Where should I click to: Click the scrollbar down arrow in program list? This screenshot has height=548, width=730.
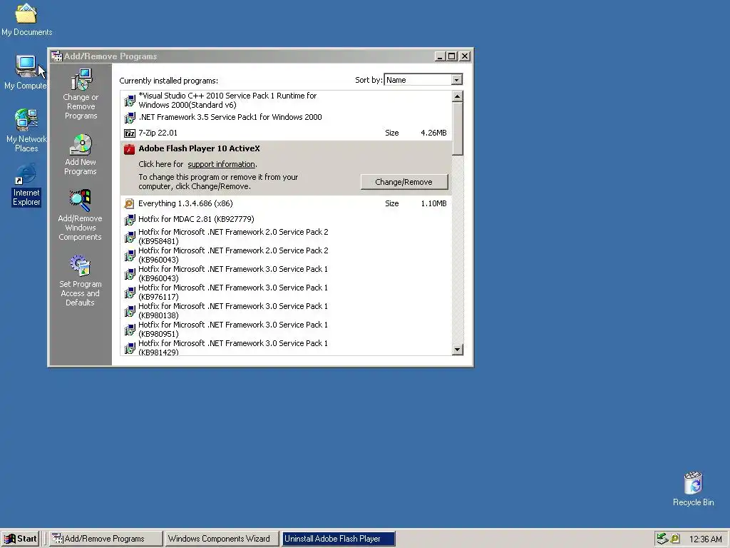458,350
